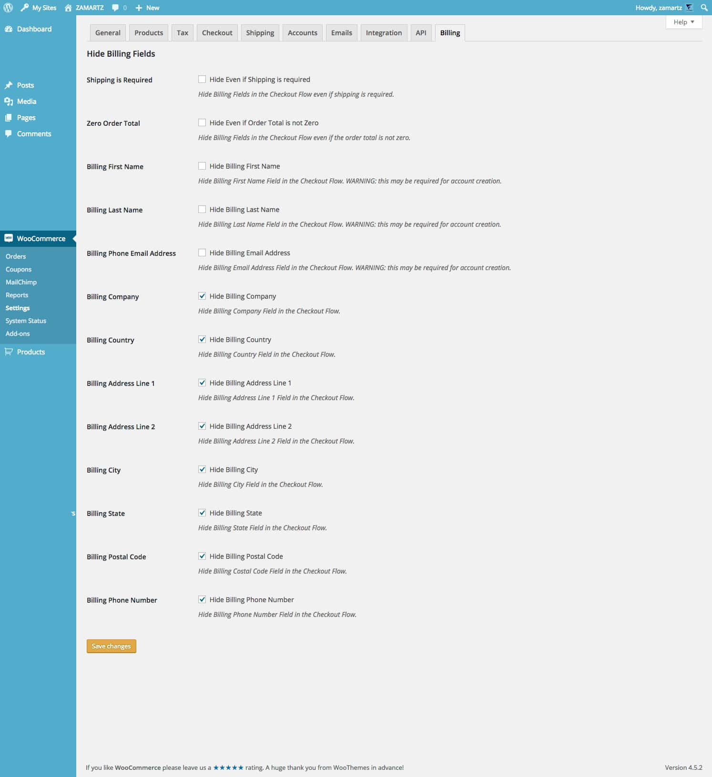The width and height of the screenshot is (712, 777).
Task: Open the New content menu
Action: coord(147,8)
